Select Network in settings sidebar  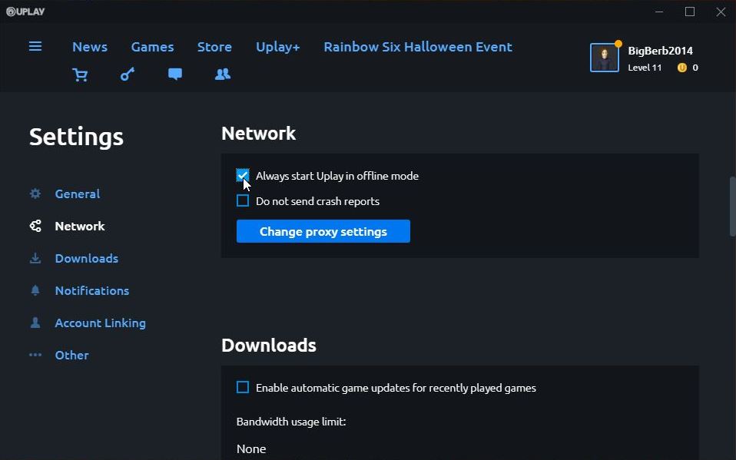pos(80,227)
